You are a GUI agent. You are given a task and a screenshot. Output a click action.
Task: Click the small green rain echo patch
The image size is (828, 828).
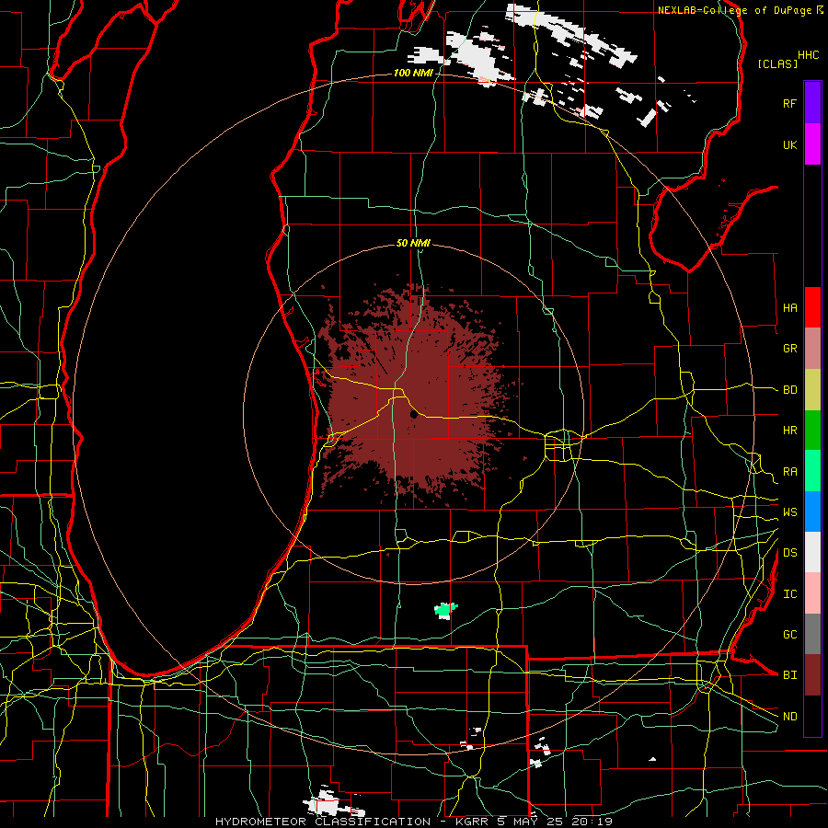point(445,610)
